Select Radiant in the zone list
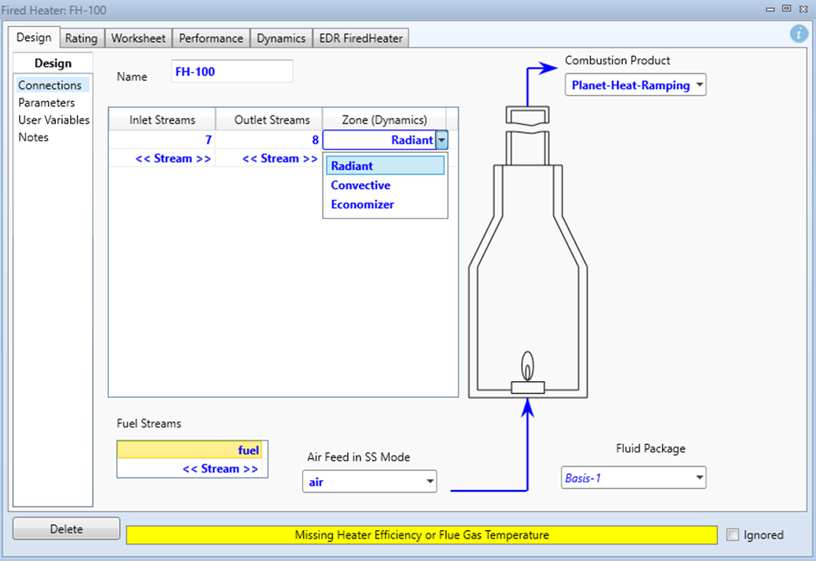Screen dimensions: 816x561 [x=385, y=166]
